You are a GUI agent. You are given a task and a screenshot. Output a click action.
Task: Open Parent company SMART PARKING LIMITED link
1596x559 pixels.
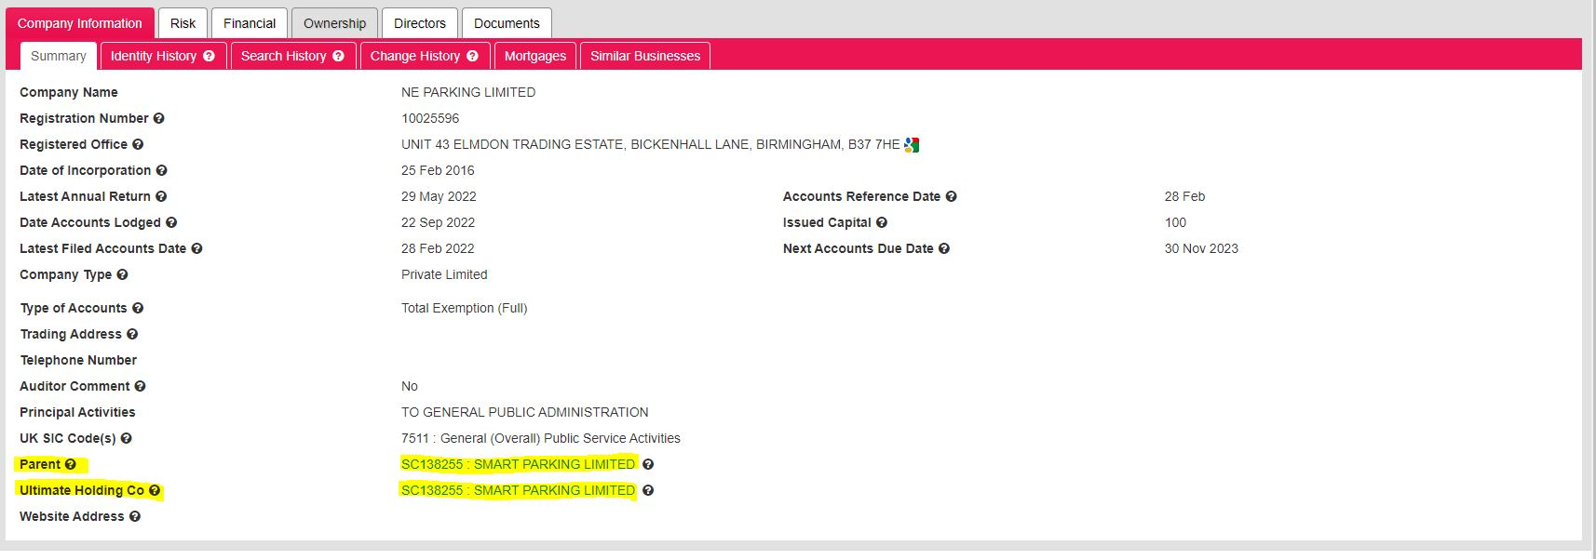click(x=518, y=464)
